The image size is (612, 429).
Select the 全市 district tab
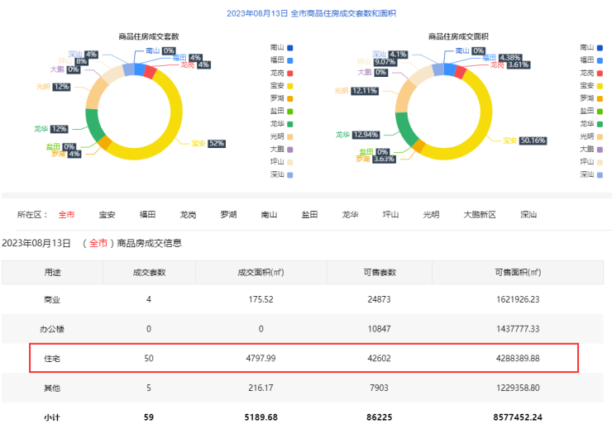click(66, 215)
